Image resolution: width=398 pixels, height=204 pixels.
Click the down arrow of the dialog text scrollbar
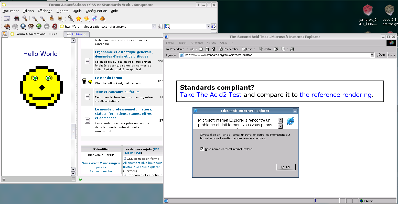pyautogui.click(x=281, y=126)
